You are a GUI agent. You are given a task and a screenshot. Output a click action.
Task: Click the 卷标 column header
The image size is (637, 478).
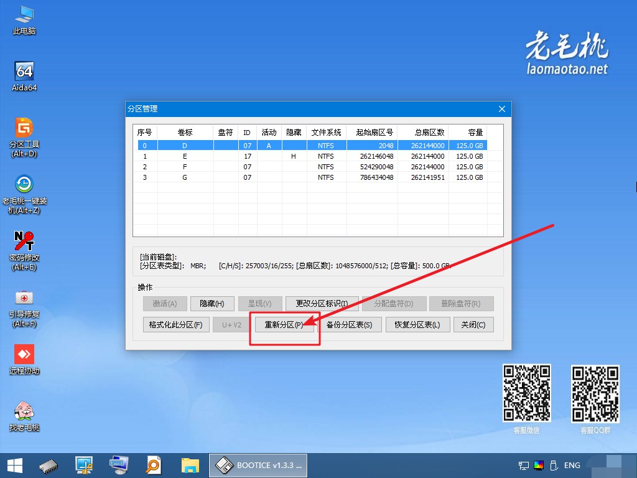(185, 133)
